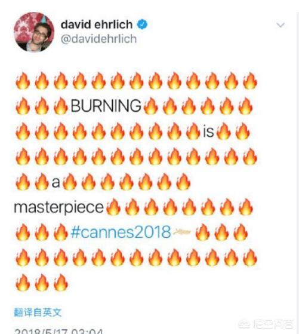The height and width of the screenshot is (334, 299).
Task: Click the fire emoji immediately after 'is'
Action: tap(223, 131)
